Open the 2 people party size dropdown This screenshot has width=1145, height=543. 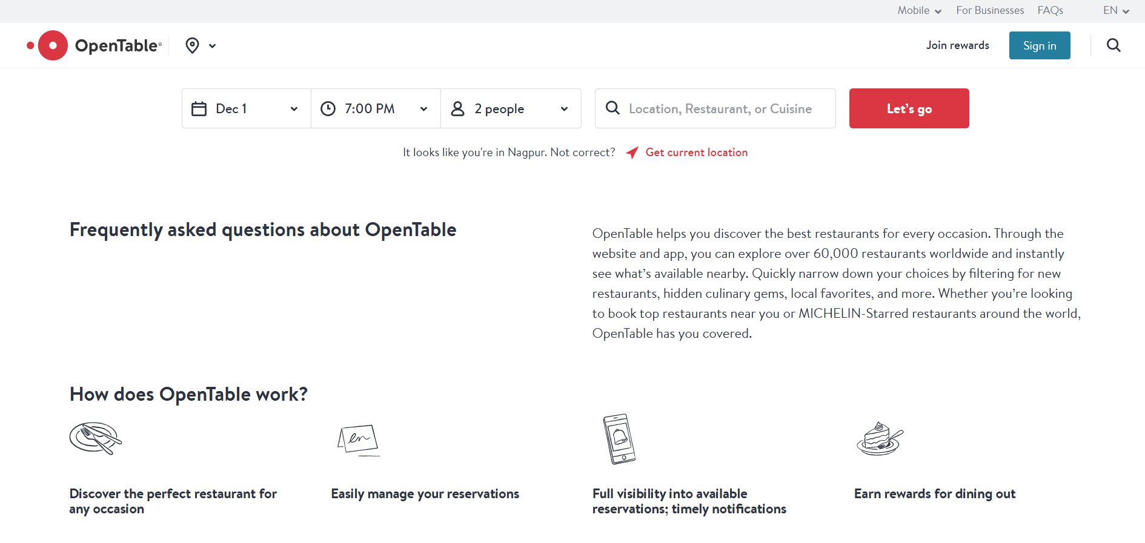coord(511,108)
